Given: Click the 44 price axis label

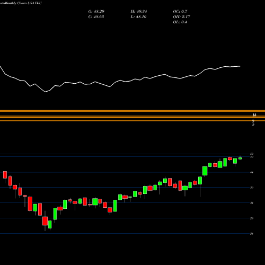Looking at the screenshot, I should tap(252, 172).
